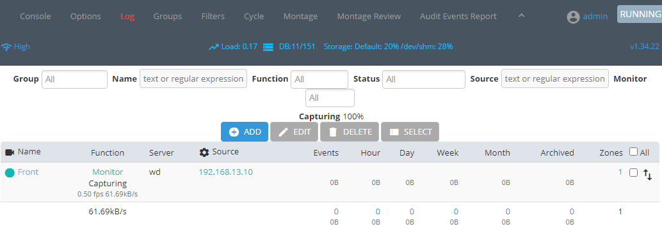Focus the Source filter text field
Image resolution: width=662 pixels, height=252 pixels.
555,78
